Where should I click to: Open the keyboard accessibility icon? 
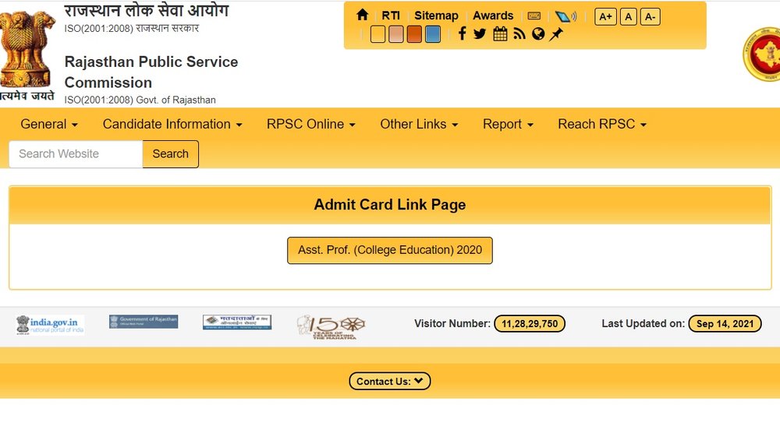click(x=534, y=16)
